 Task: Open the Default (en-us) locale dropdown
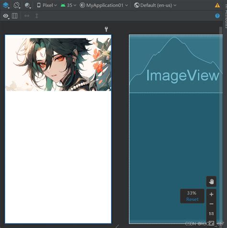point(155,5)
